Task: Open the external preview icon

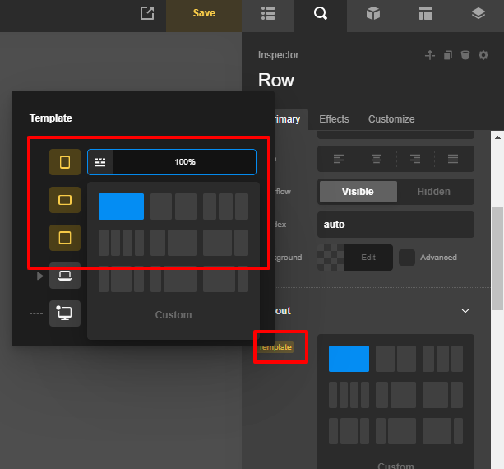Action: [x=147, y=13]
